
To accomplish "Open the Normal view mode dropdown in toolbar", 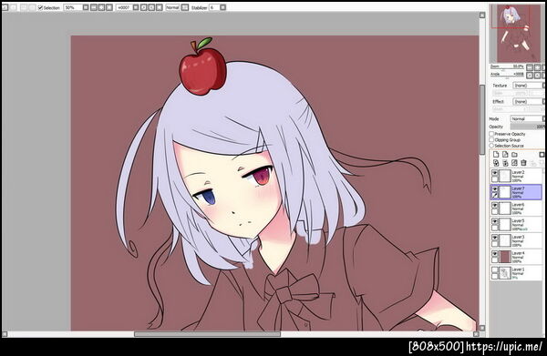I will [172, 7].
